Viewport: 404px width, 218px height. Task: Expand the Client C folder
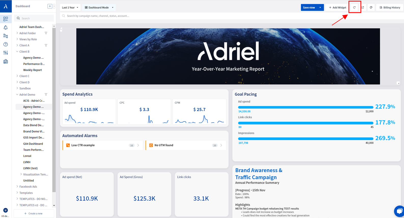(17, 76)
